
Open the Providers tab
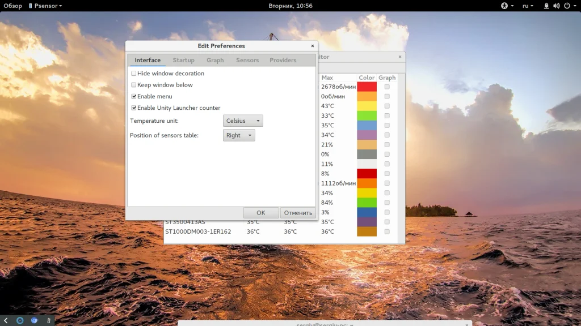tap(283, 60)
